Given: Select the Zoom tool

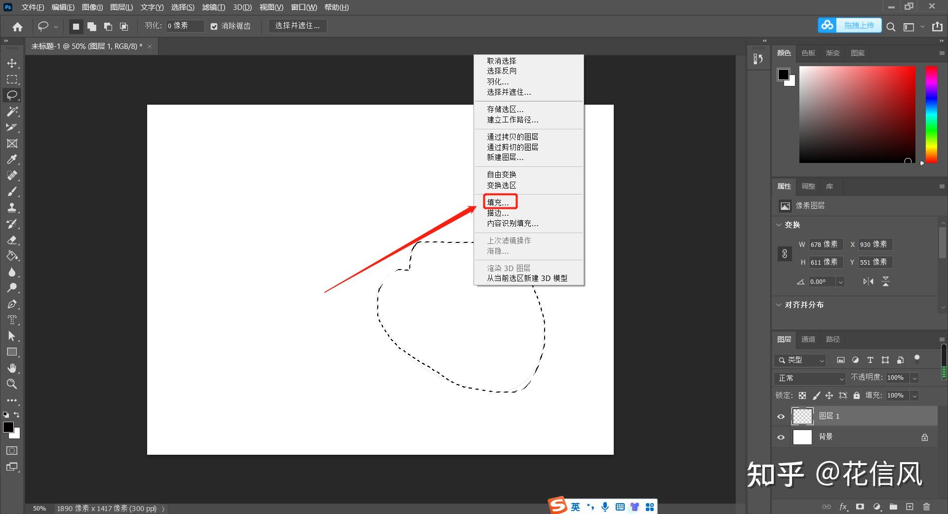Looking at the screenshot, I should coord(12,384).
